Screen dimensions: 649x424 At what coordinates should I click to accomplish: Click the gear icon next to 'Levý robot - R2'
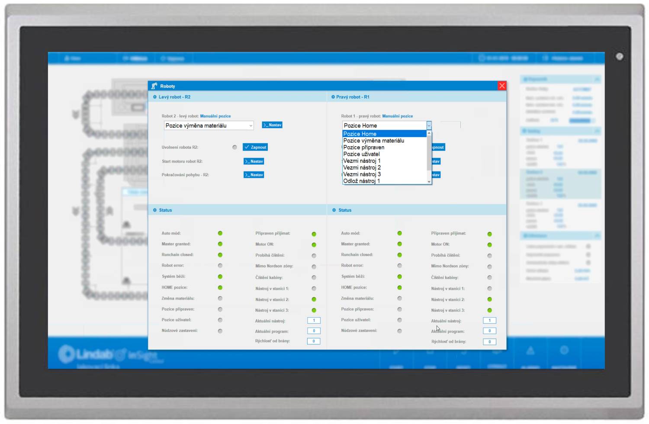coord(155,97)
